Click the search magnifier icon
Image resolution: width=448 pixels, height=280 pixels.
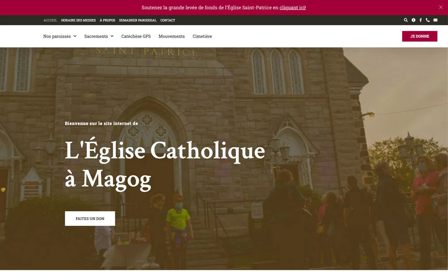pos(406,20)
